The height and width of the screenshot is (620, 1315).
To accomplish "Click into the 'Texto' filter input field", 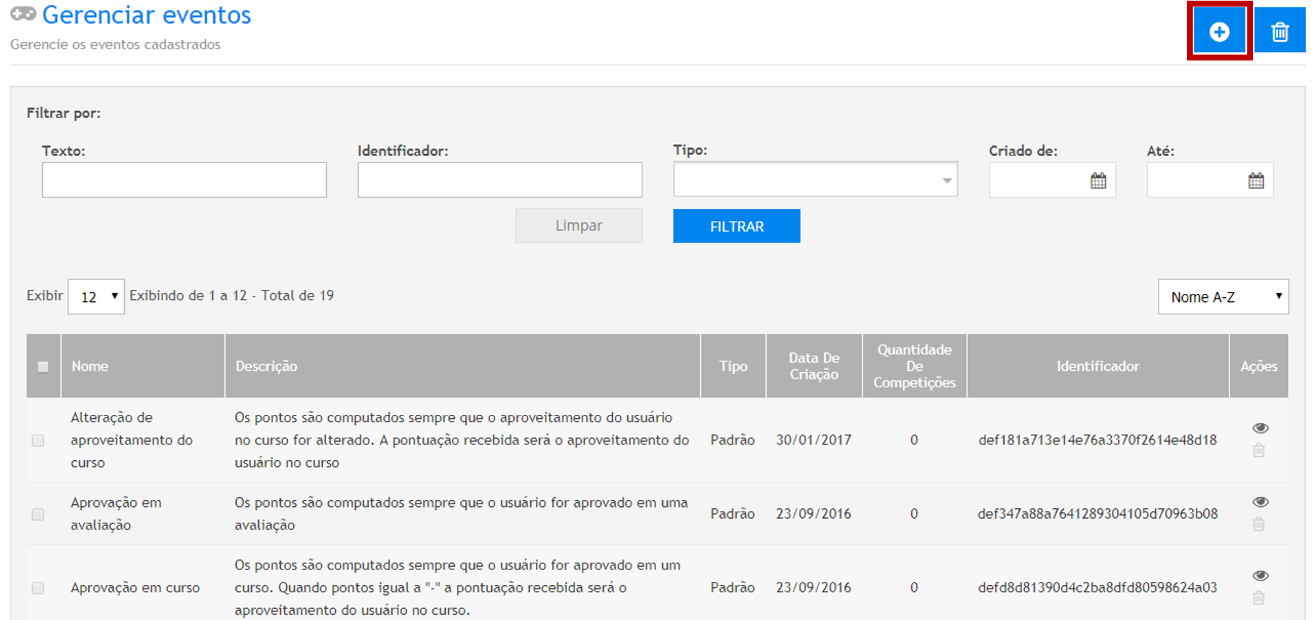I will click(184, 180).
